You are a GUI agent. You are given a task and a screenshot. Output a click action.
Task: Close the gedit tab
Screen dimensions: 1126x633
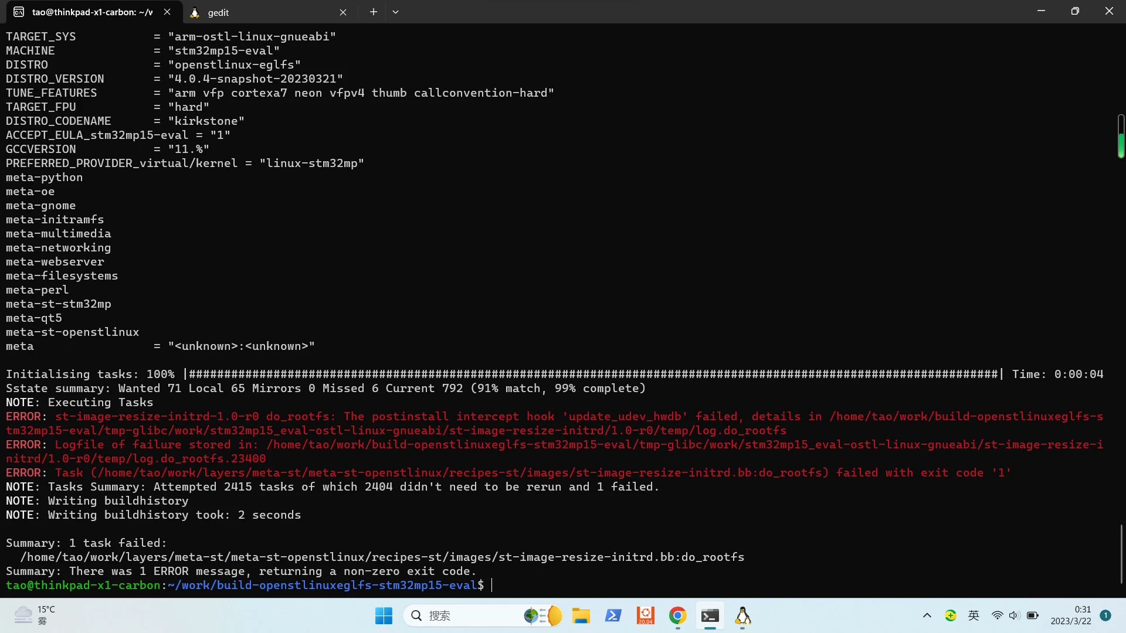point(343,12)
